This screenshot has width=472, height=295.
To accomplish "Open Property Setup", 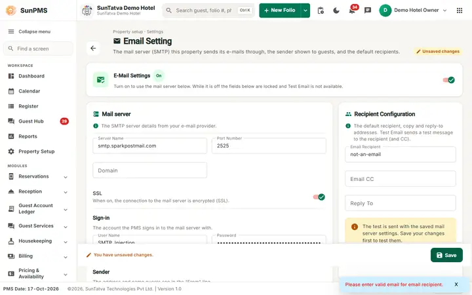I will [x=37, y=151].
